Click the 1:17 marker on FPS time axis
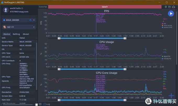This screenshot has width=178, height=106. pyautogui.click(x=96, y=36)
